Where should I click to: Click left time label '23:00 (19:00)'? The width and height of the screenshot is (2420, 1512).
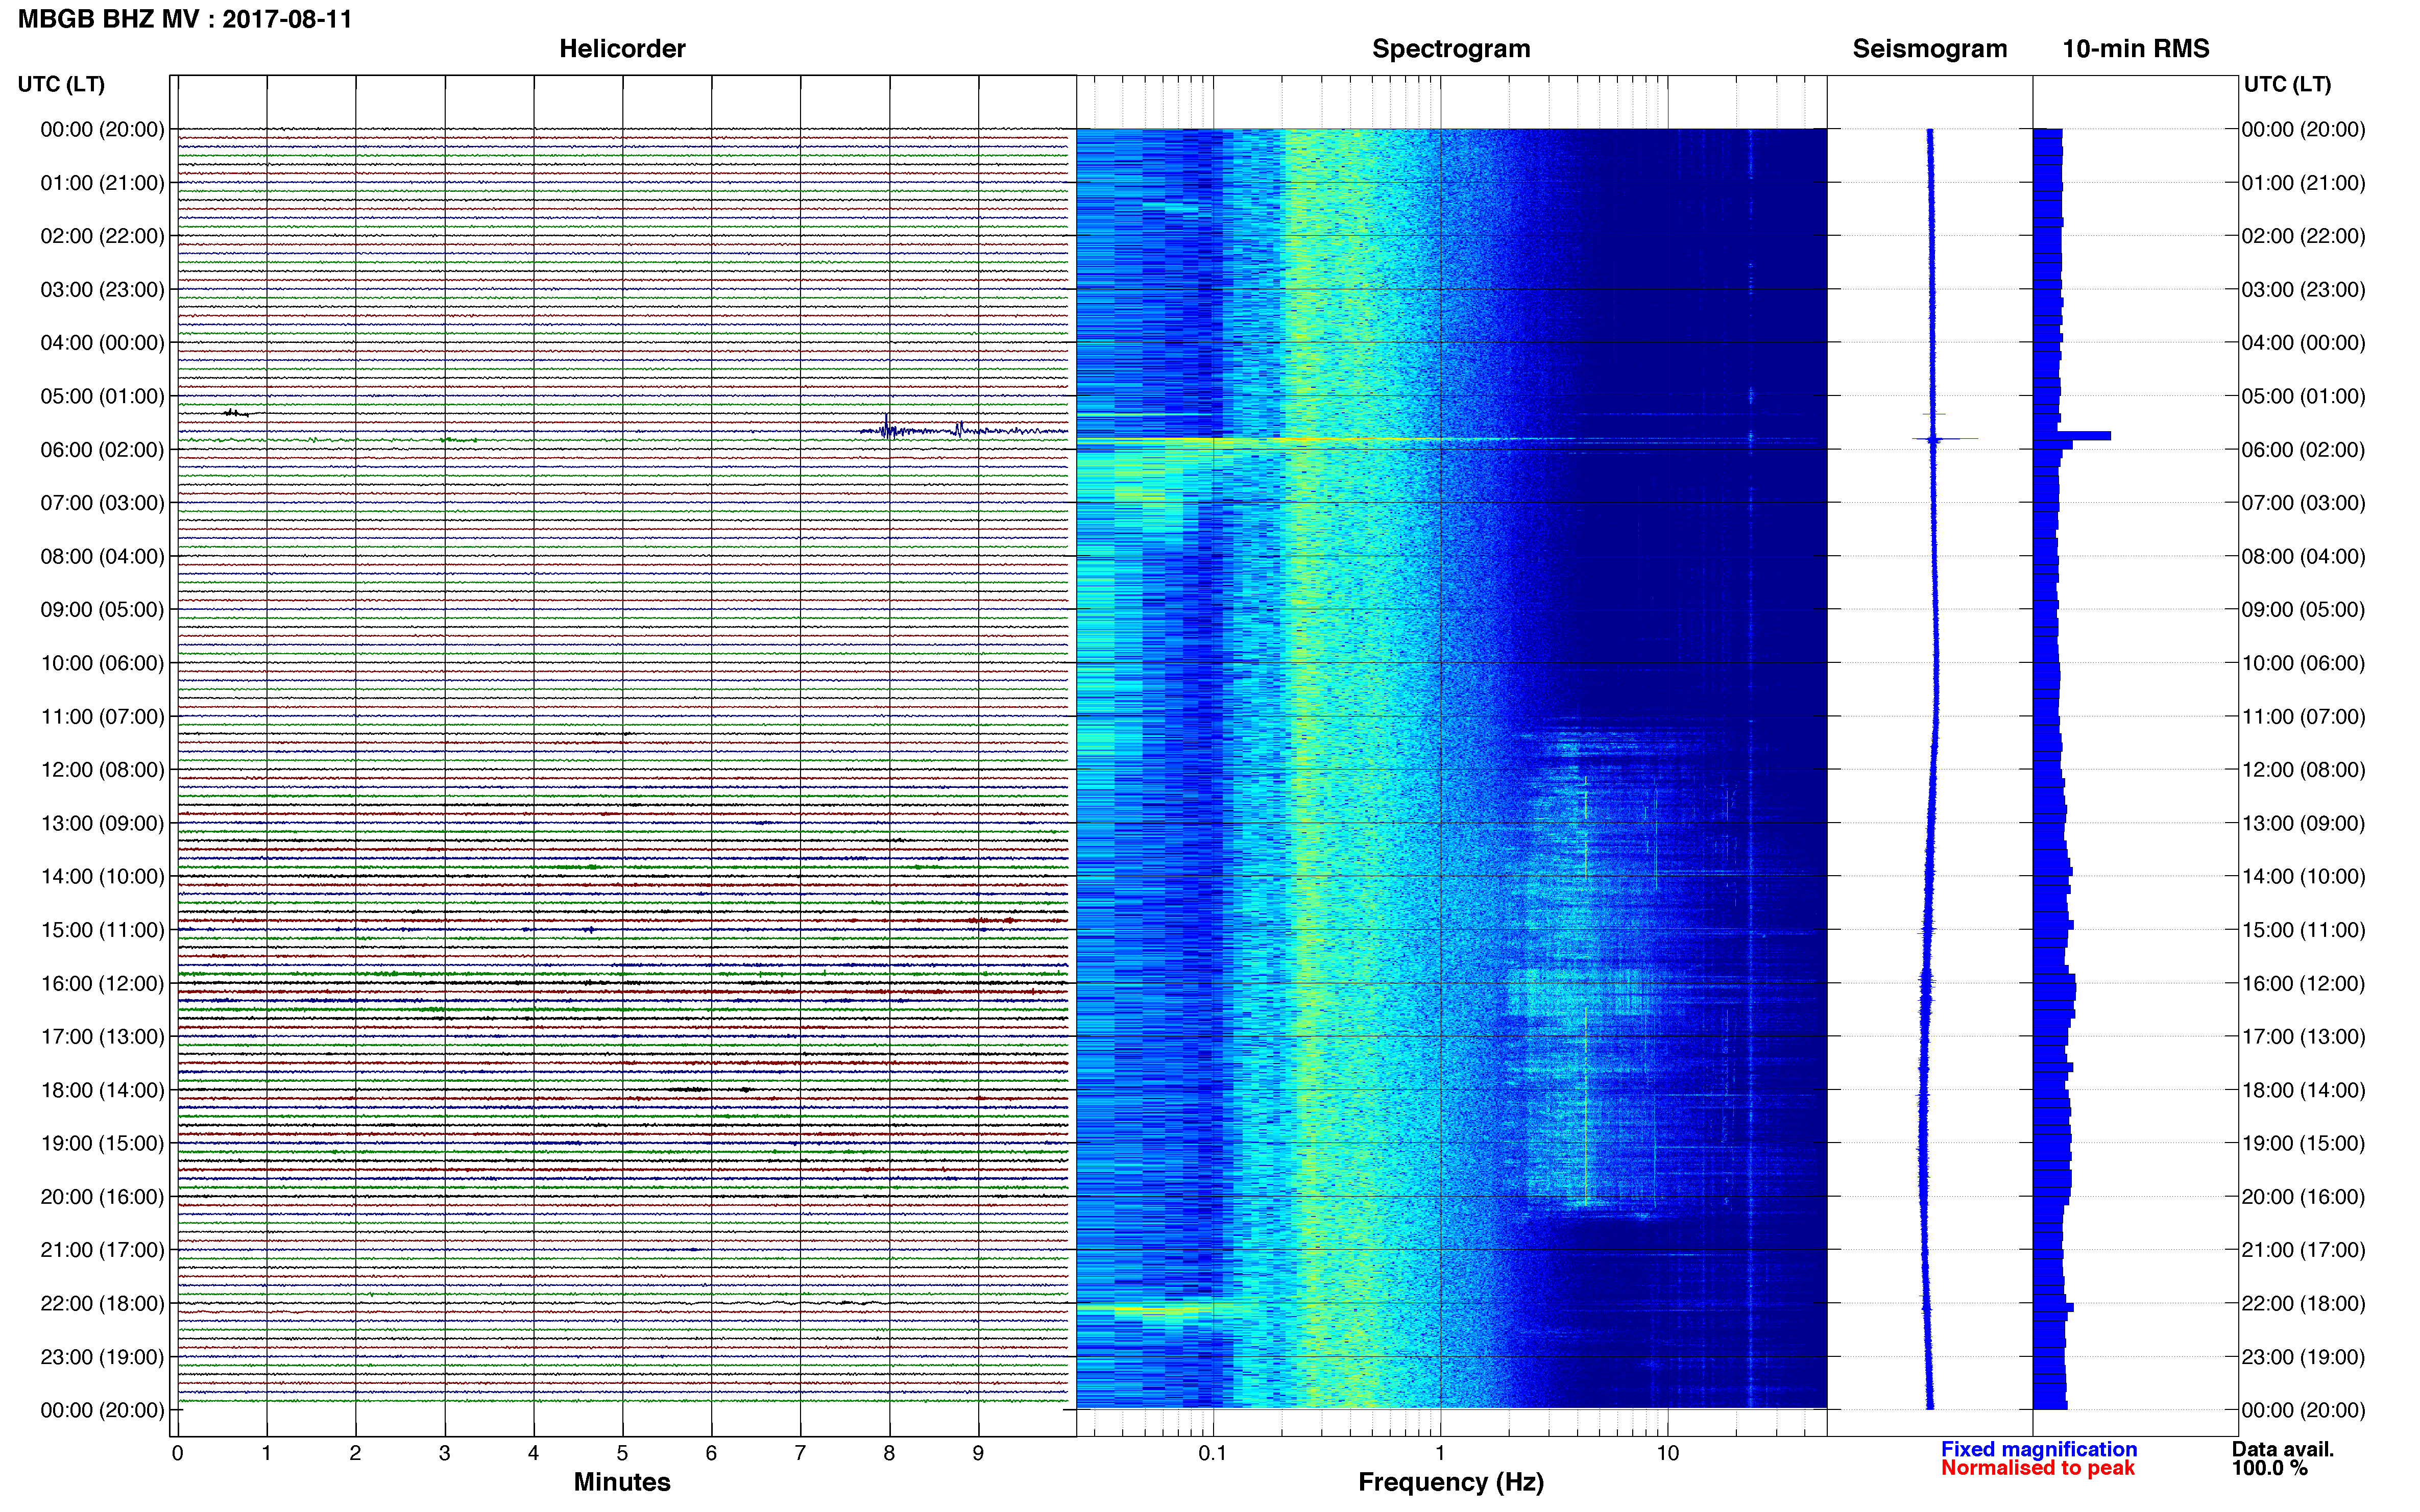coord(102,1357)
